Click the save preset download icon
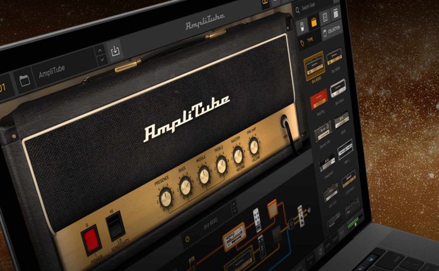 [x=116, y=52]
